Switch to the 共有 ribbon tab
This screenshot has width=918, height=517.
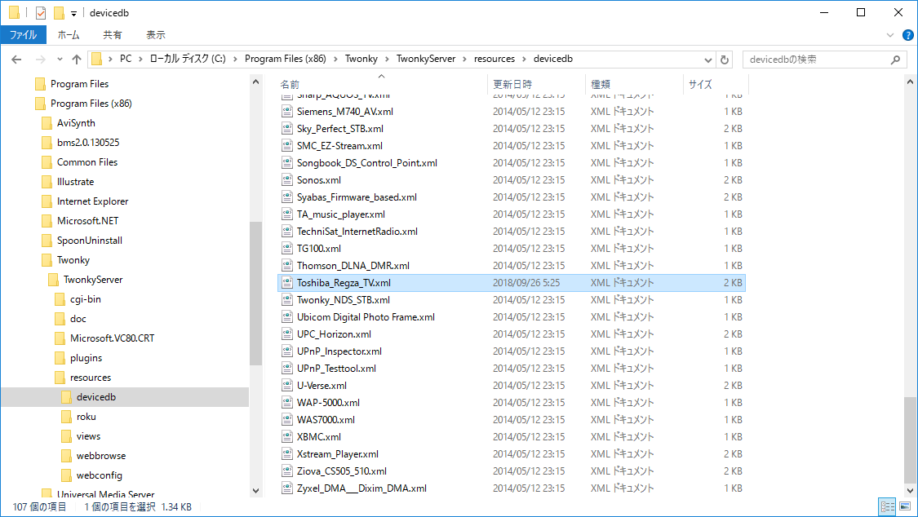pyautogui.click(x=113, y=35)
